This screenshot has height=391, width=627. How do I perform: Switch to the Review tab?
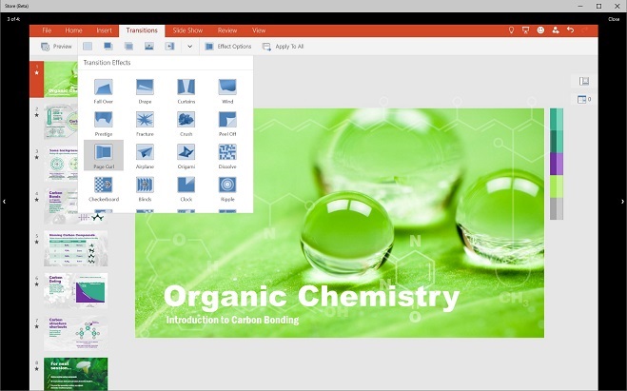(x=227, y=30)
